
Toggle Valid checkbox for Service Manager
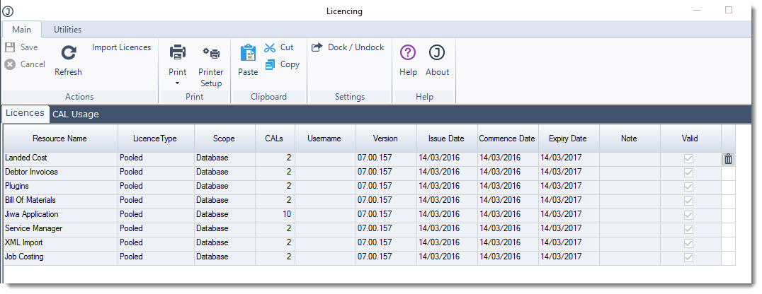click(688, 229)
